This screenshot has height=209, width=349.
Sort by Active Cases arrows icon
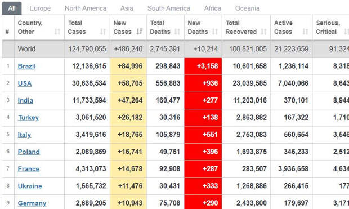305,32
